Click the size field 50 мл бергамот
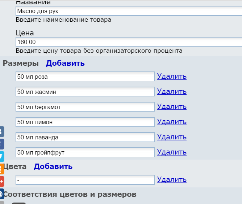Screen dimensions: 242x204 85,107
